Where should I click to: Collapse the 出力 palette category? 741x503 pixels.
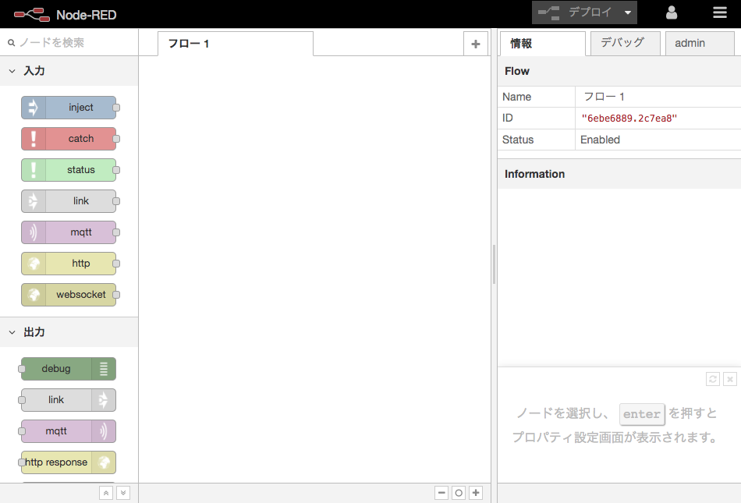point(69,332)
